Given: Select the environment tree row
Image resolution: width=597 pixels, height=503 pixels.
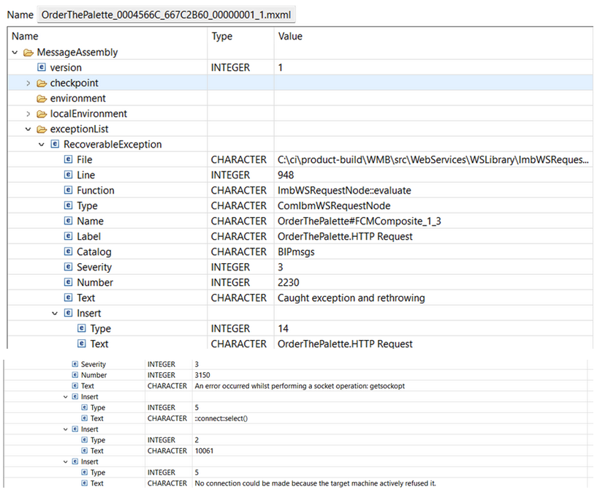Looking at the screenshot, I should pos(300,98).
